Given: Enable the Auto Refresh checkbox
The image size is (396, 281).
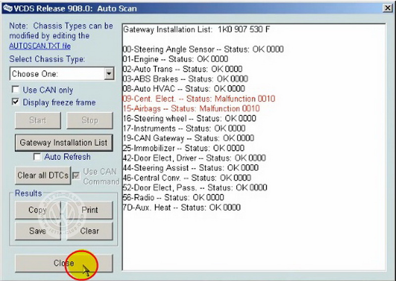Looking at the screenshot, I should click(37, 157).
